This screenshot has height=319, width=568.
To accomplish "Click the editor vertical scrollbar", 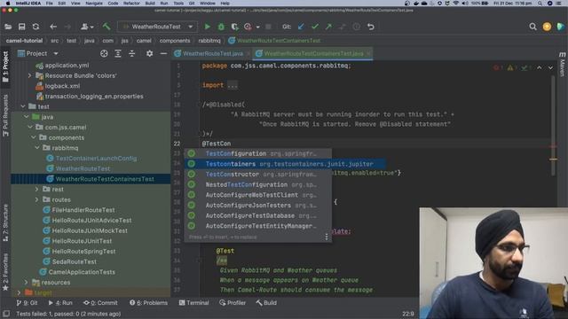I will (553, 126).
